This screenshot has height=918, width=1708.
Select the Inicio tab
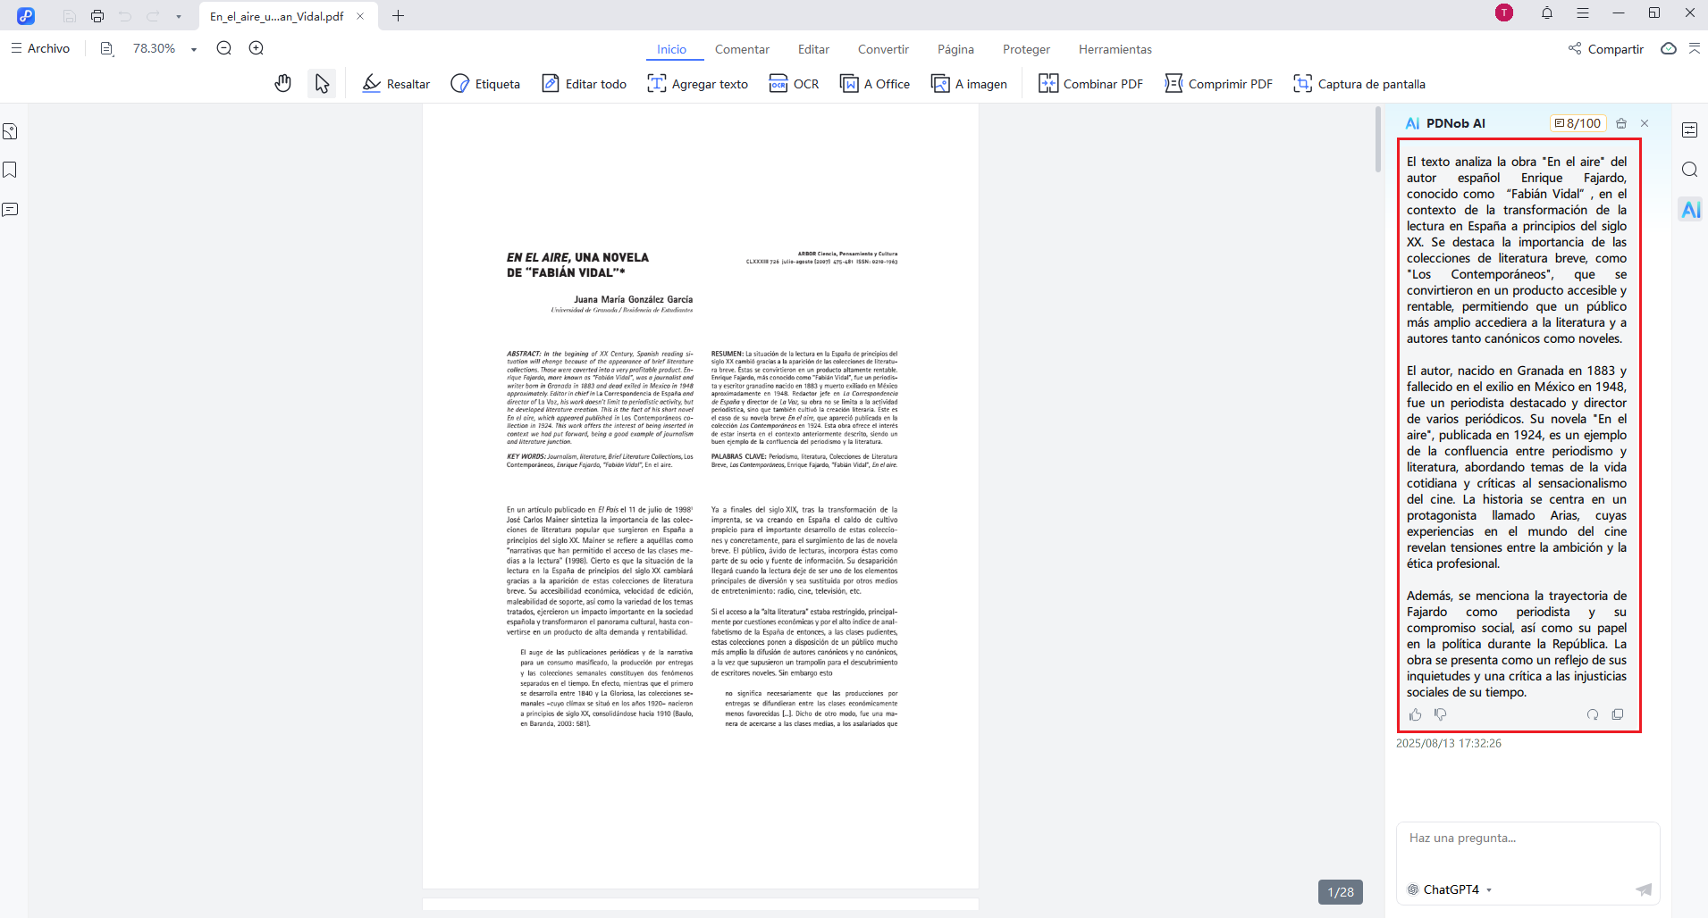[x=672, y=49]
